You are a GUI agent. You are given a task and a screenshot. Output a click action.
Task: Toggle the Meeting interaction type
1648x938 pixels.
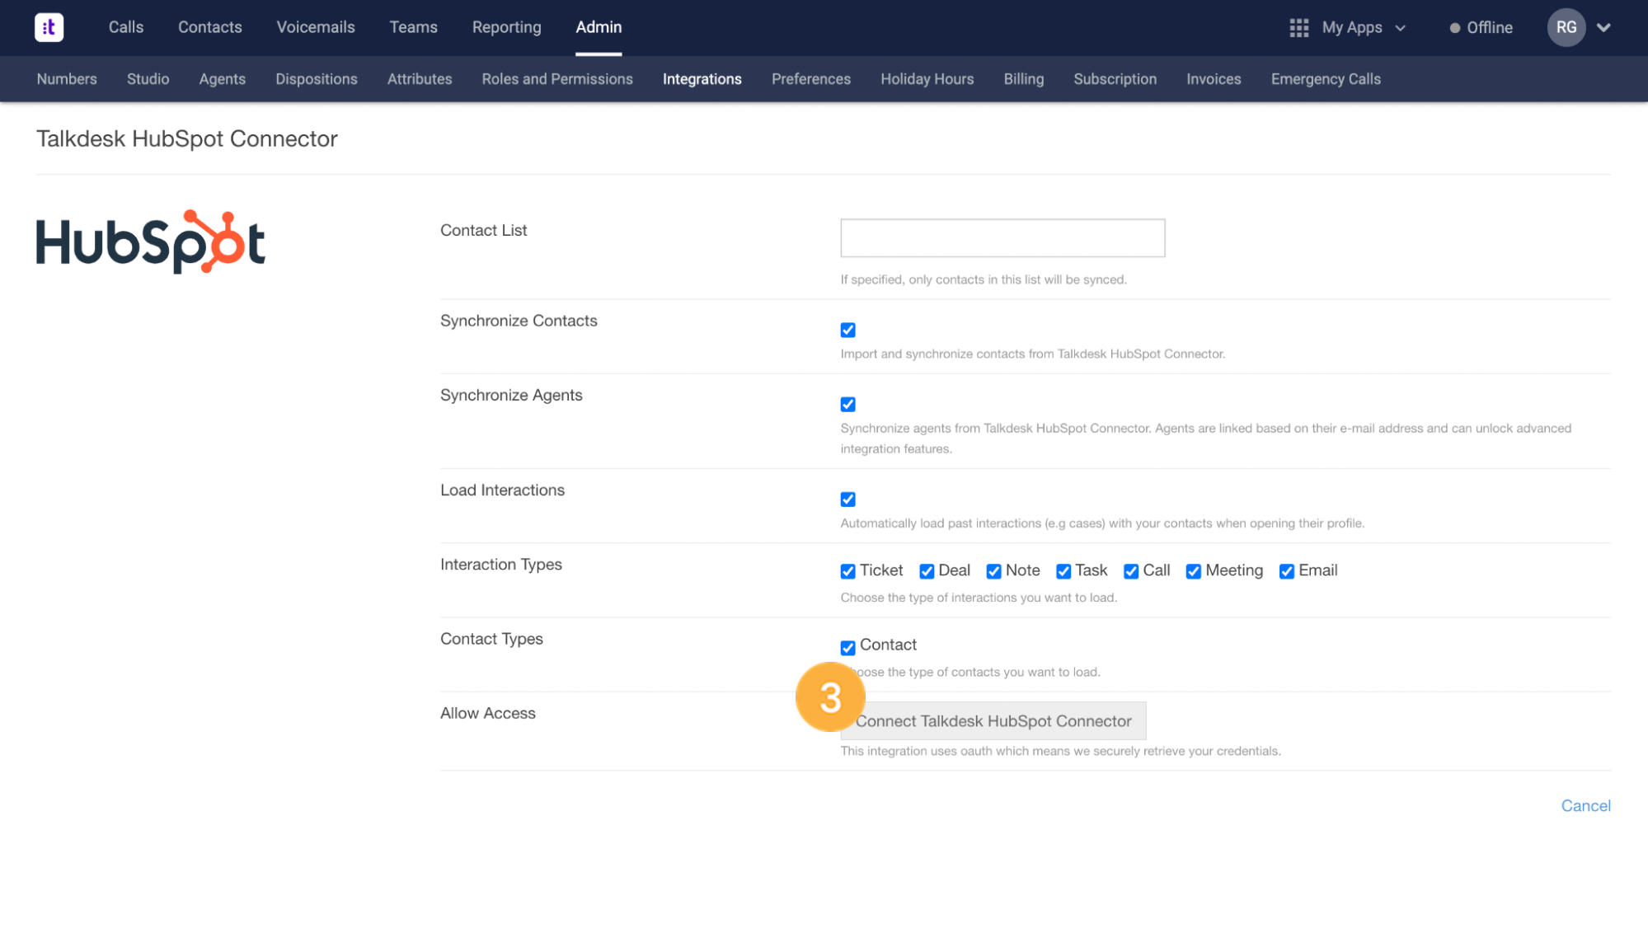1193,571
